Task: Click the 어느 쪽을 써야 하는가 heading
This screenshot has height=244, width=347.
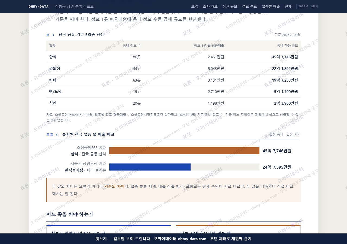Action: pos(70,214)
